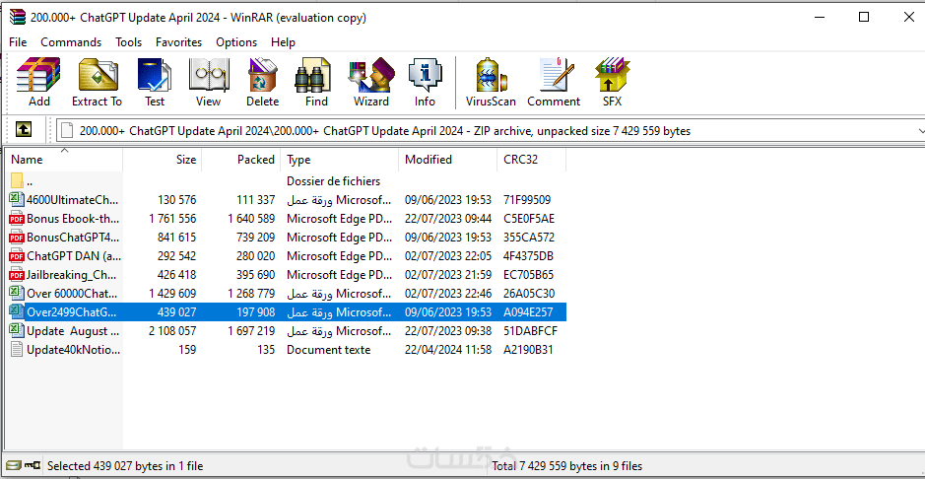Click the parent folder ".." icon
925x479 pixels.
coord(17,180)
